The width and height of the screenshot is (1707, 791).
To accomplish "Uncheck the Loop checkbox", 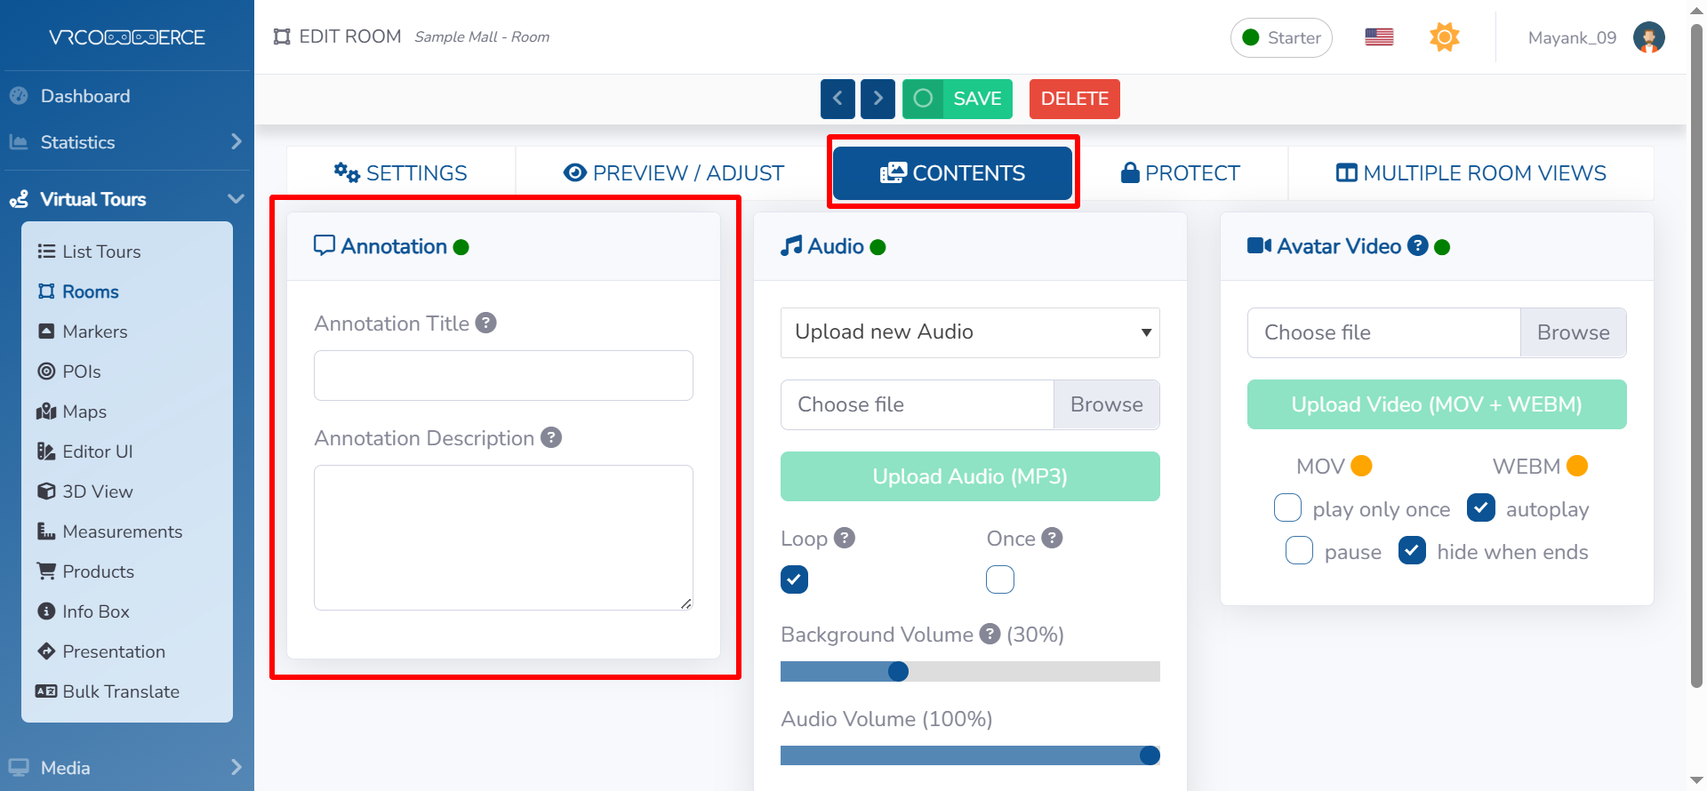I will click(x=794, y=579).
